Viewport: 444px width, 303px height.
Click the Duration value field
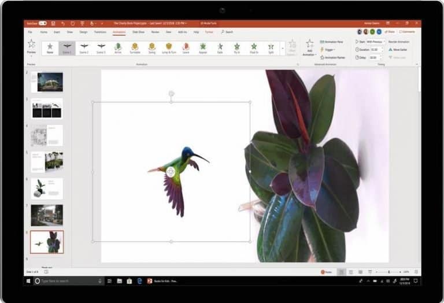[376, 50]
